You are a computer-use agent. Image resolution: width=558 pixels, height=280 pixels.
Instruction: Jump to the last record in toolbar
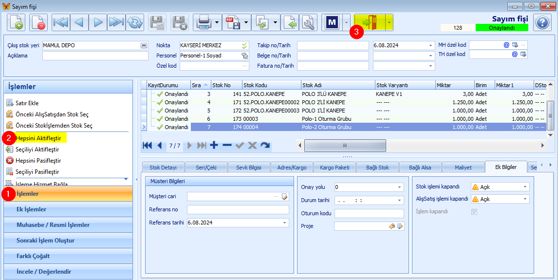116,22
